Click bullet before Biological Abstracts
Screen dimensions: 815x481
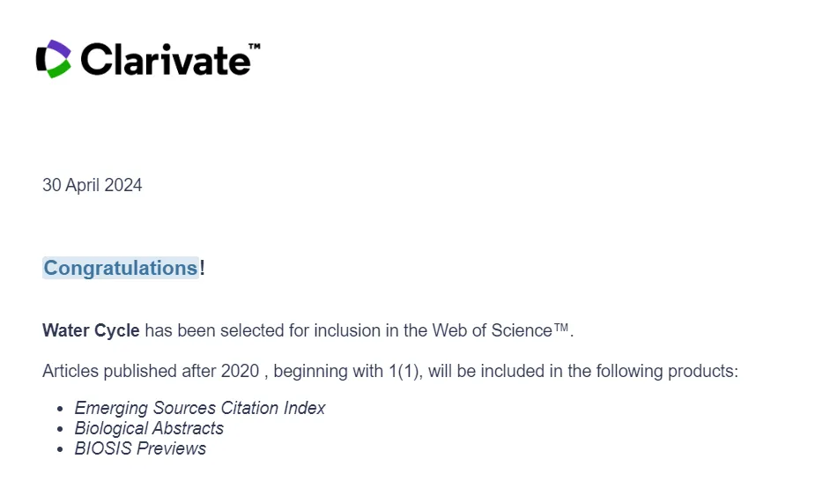click(60, 429)
